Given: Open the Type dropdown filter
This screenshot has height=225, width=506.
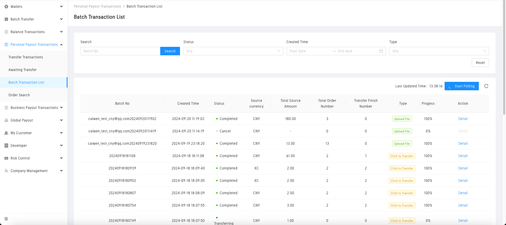Looking at the screenshot, I should pos(439,51).
